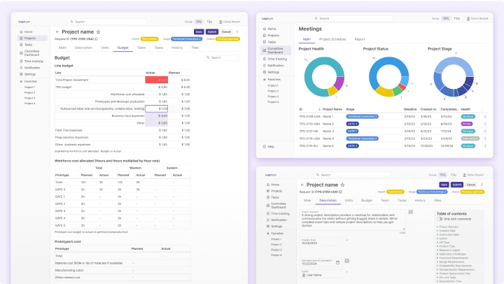The height and width of the screenshot is (284, 504).
Task: Star the project in the Budget window
Action: (x=98, y=32)
